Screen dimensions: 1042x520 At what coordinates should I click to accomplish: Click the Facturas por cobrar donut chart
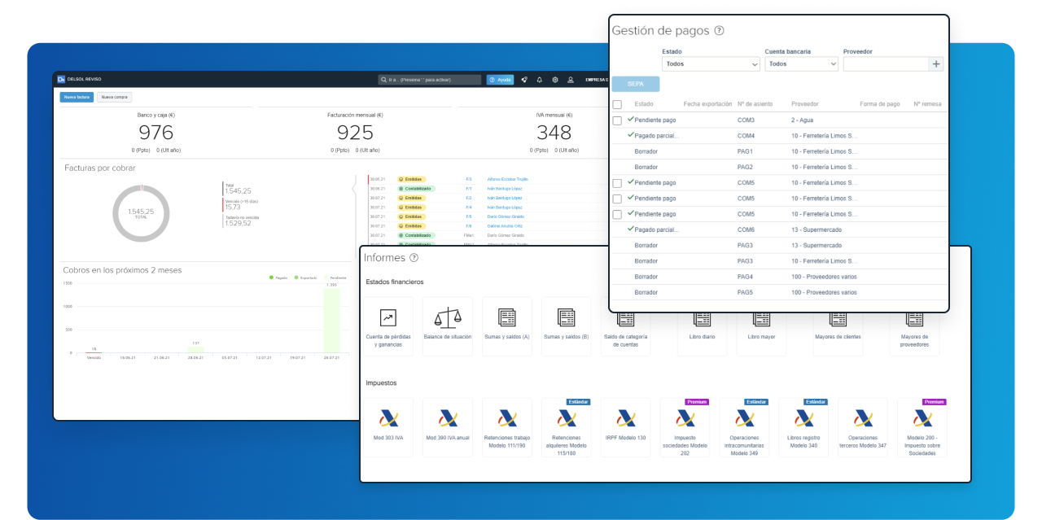(x=141, y=212)
